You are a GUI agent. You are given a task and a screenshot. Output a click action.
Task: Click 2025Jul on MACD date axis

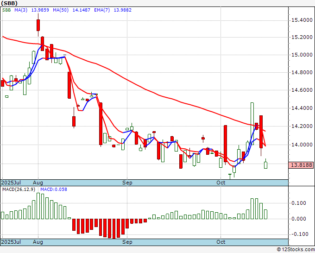pos(11,242)
